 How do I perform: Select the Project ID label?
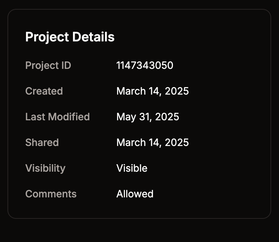click(x=48, y=65)
